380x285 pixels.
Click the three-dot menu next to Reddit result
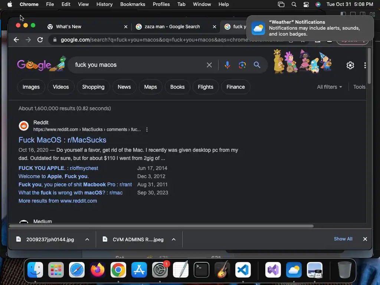click(x=147, y=130)
